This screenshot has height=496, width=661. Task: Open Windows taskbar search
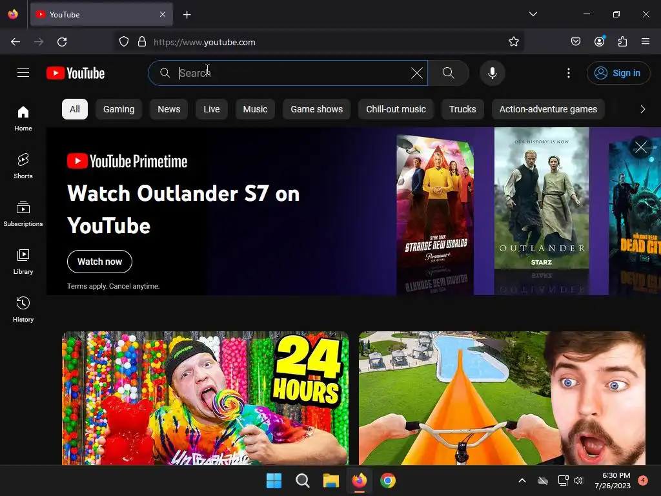pos(302,480)
